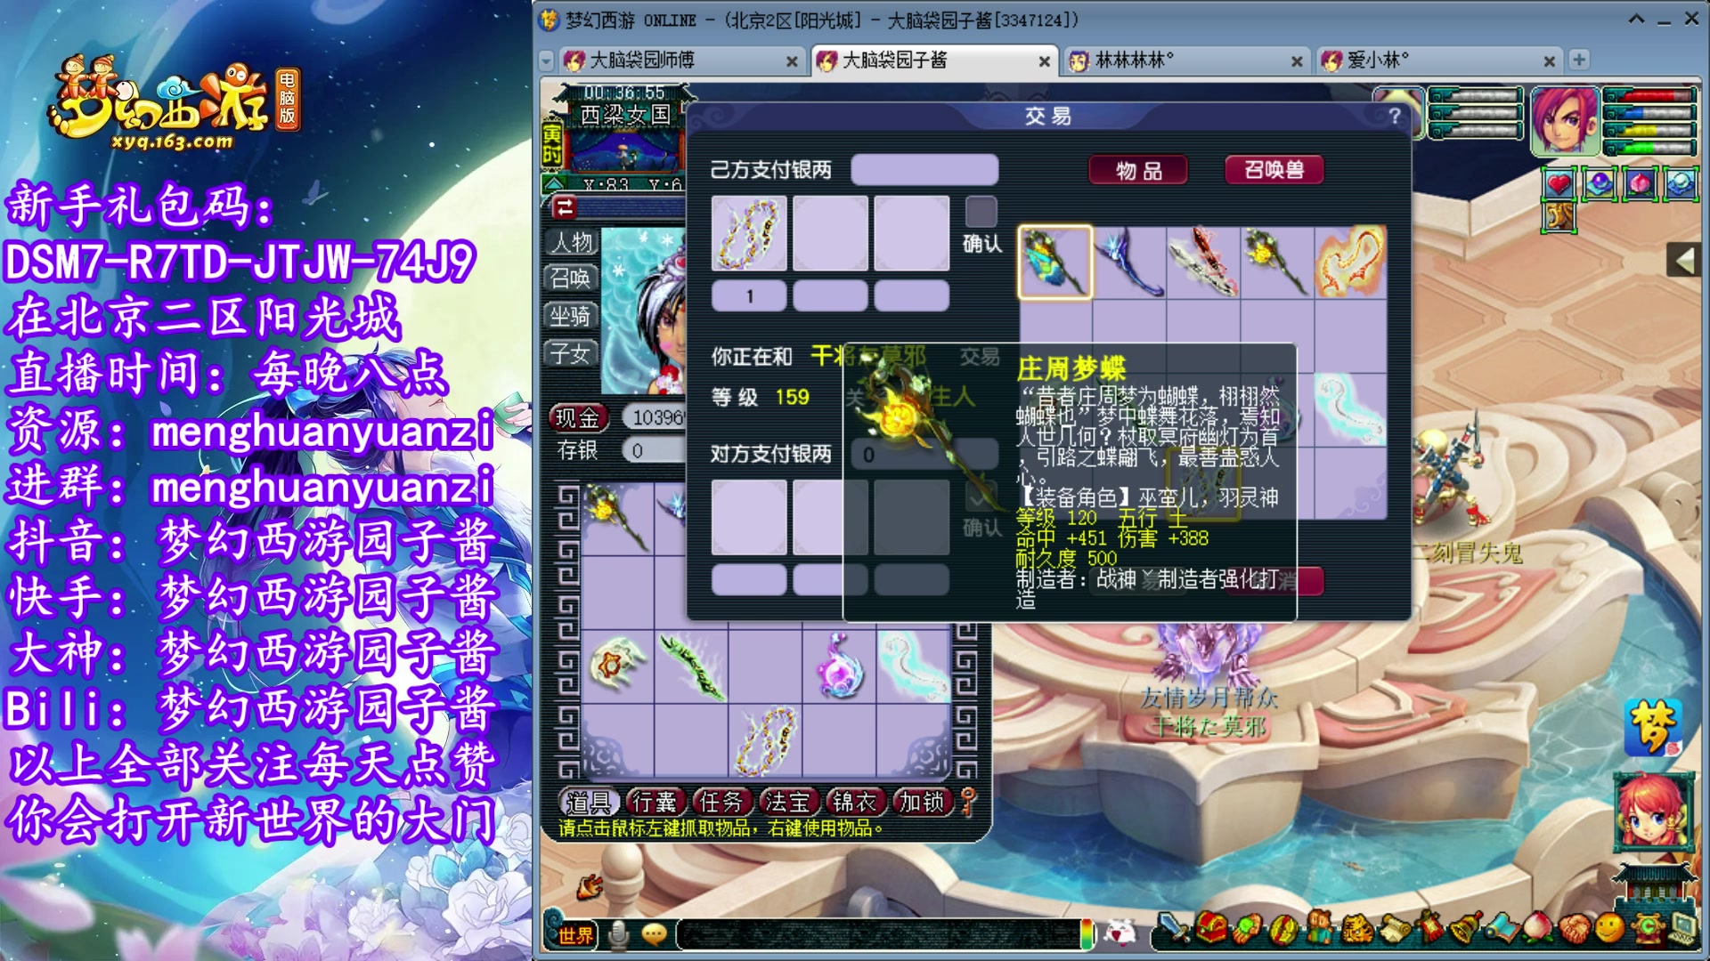Select the green thorn whip in inventory
Screen dimensions: 1710x961
(692, 666)
